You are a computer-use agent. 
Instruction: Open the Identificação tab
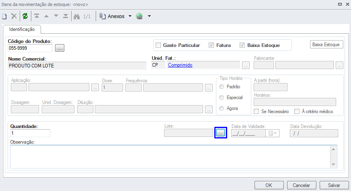tap(22, 29)
